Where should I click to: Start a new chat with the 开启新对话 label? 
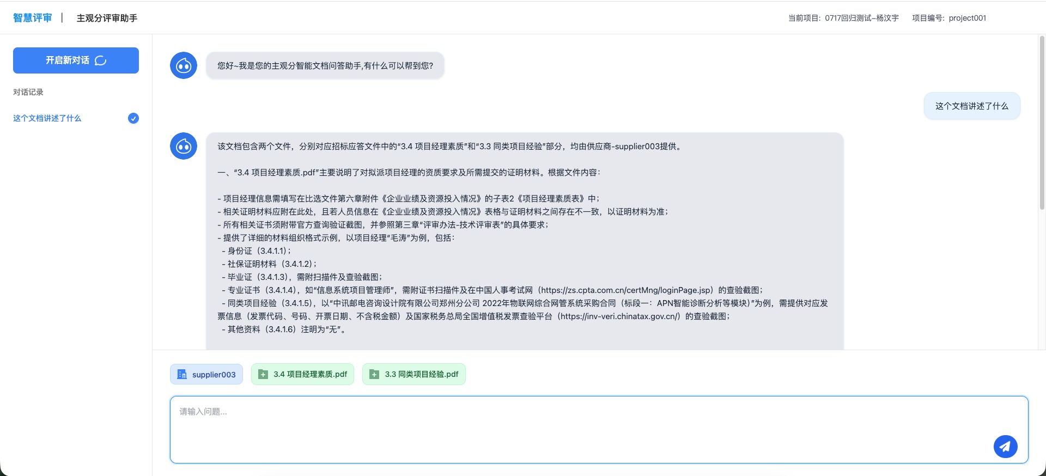67,60
